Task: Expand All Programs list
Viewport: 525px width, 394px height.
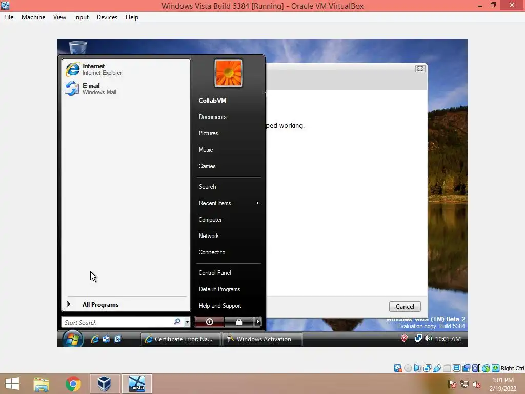Action: coord(126,305)
